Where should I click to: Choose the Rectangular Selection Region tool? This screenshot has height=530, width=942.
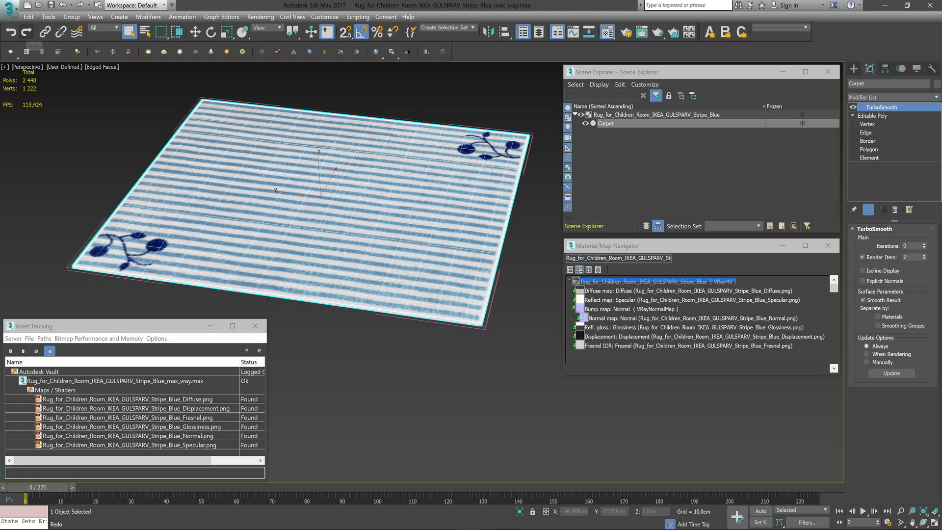tap(161, 32)
